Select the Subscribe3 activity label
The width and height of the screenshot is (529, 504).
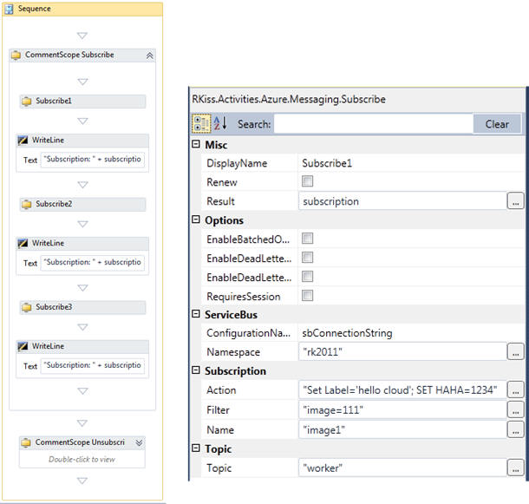coord(54,307)
